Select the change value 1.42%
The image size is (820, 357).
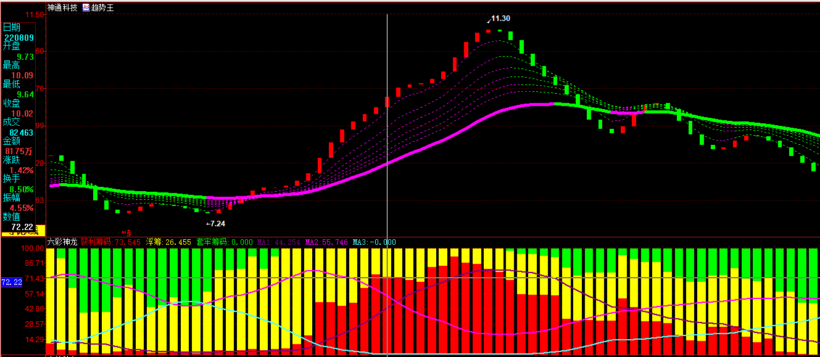point(22,170)
